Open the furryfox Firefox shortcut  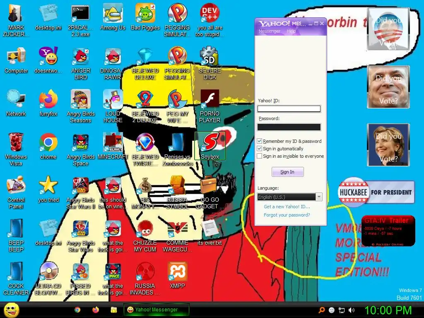[x=48, y=103]
